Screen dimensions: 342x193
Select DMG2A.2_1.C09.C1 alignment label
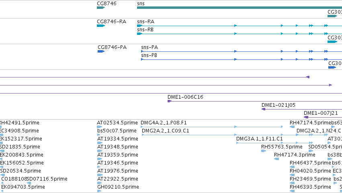click(x=165, y=131)
